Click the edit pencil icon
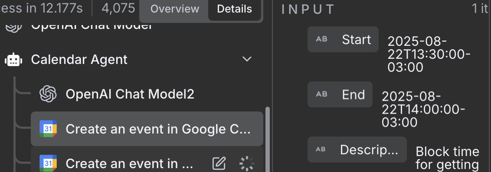The width and height of the screenshot is (491, 172). [x=219, y=163]
